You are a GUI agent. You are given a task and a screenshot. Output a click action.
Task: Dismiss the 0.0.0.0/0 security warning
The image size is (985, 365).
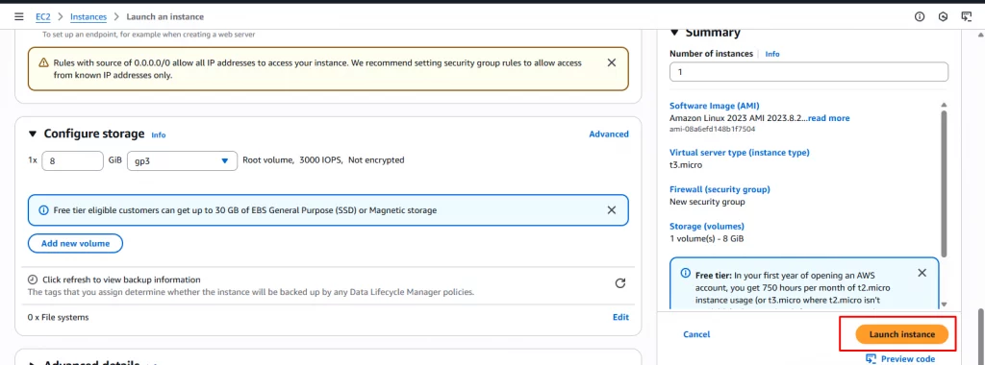tap(611, 62)
